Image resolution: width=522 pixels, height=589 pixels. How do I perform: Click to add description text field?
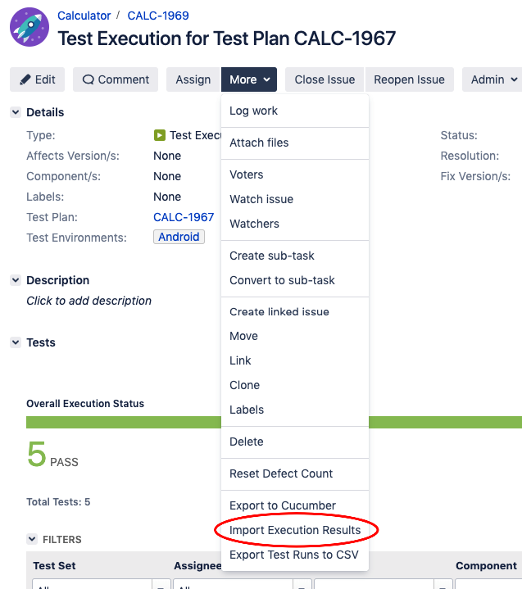click(x=89, y=301)
